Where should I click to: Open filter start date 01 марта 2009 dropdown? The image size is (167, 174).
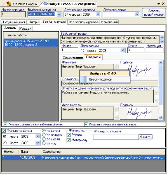pos(38,136)
